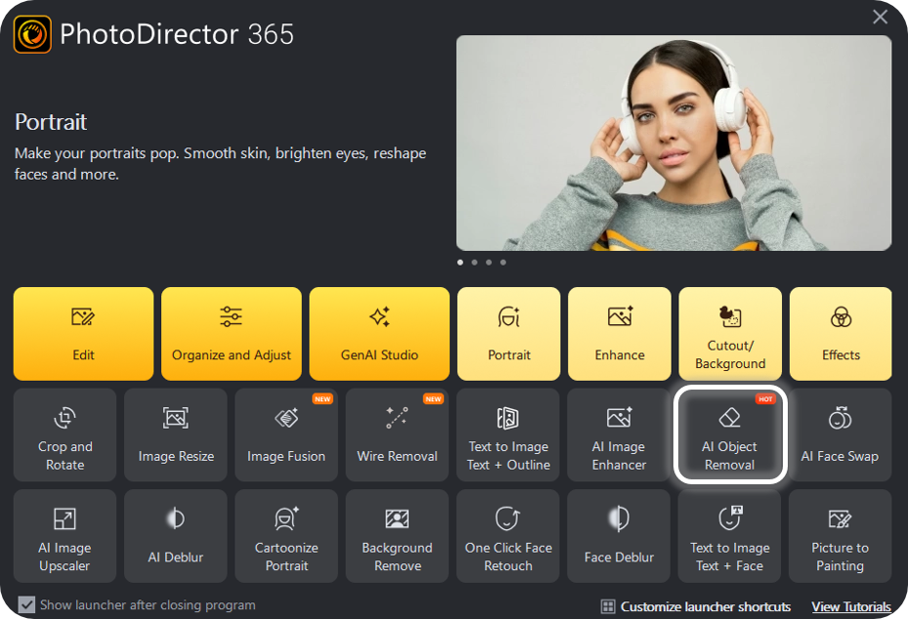Open the AI Image Upscaler
This screenshot has width=908, height=619.
(x=65, y=536)
